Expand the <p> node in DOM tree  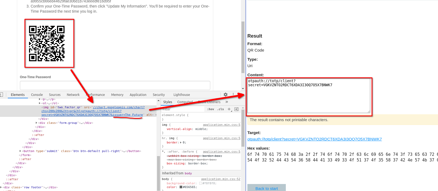click(40, 99)
